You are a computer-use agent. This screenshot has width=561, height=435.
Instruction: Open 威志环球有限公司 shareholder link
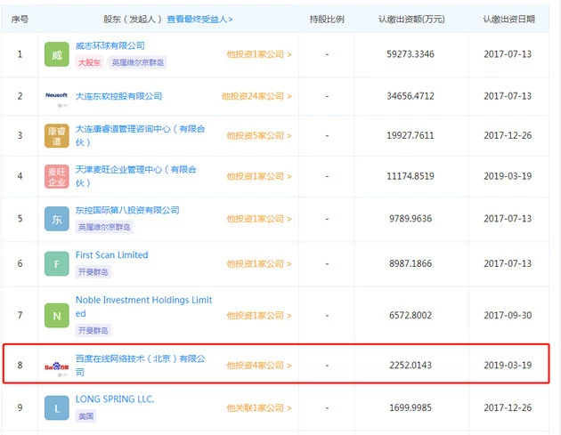click(x=110, y=45)
